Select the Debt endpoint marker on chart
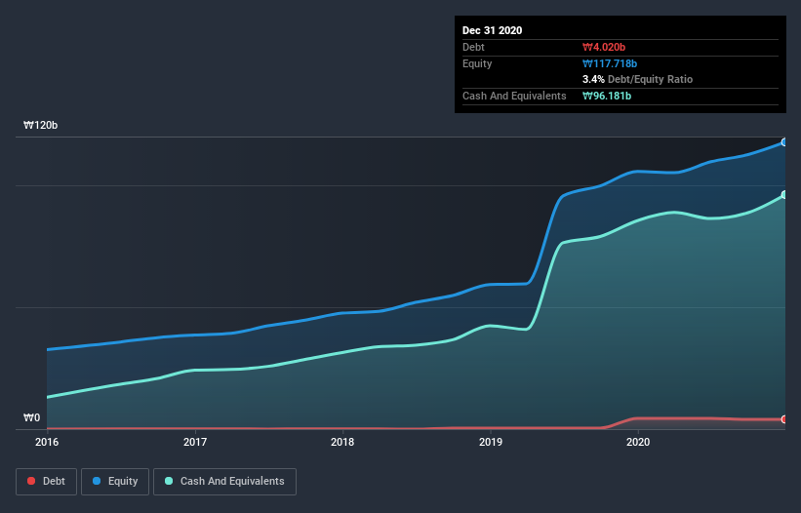Screen dimensions: 801x513 coord(784,419)
